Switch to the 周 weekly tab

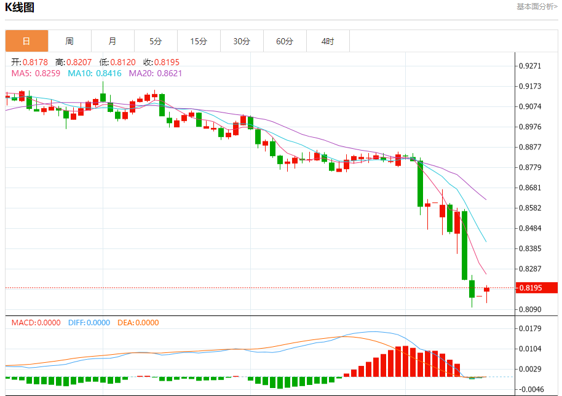pyautogui.click(x=69, y=41)
